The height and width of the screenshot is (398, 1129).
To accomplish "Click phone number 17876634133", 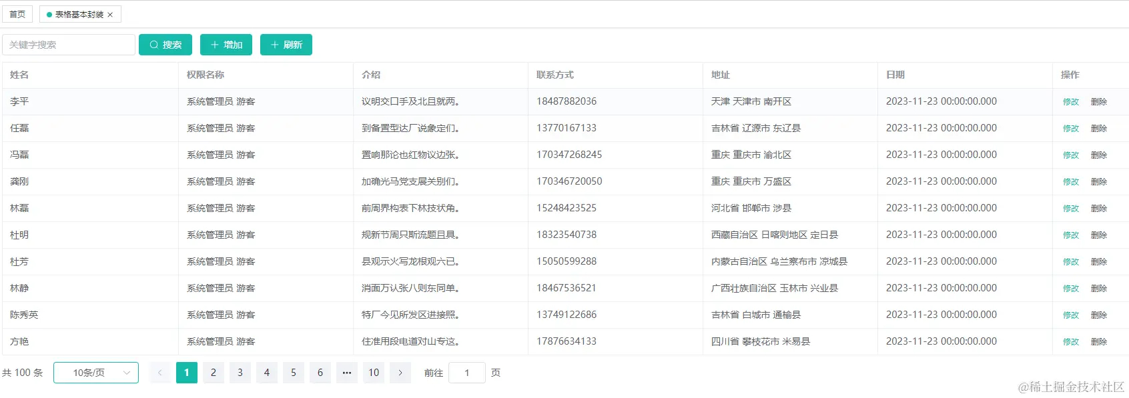I will (x=567, y=341).
